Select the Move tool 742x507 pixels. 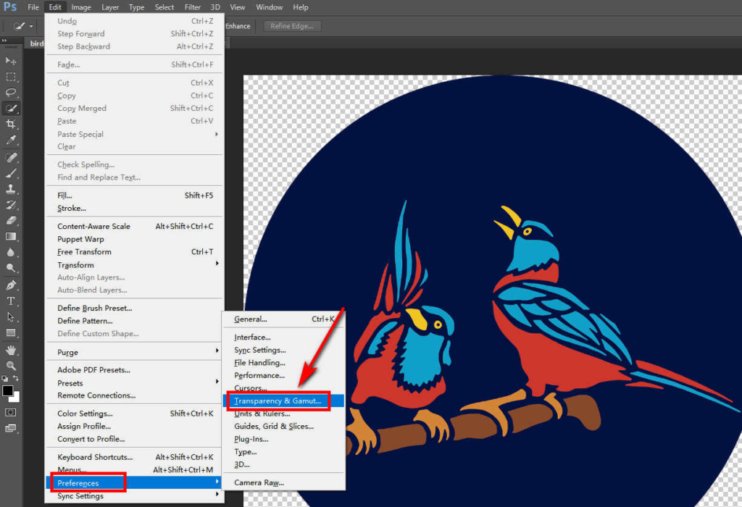[10, 61]
